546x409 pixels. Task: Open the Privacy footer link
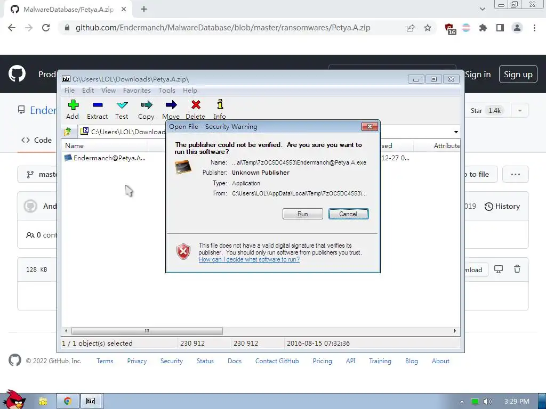pyautogui.click(x=137, y=361)
